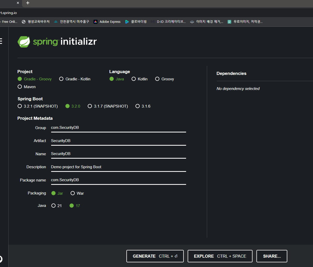Open the 무료이미지, 저작권 bookmark
Viewport: 313px width, 267px height.
pyautogui.click(x=245, y=22)
